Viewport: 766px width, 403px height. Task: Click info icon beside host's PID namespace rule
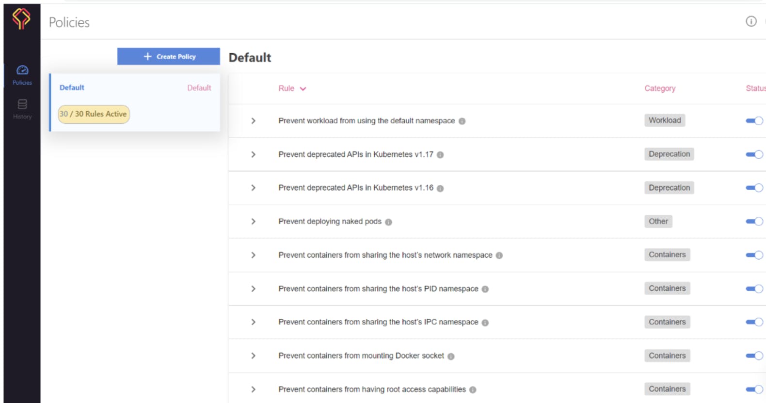[x=485, y=289]
